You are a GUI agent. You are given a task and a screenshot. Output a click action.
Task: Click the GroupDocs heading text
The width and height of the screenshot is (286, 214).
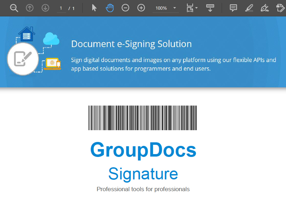[x=143, y=150]
